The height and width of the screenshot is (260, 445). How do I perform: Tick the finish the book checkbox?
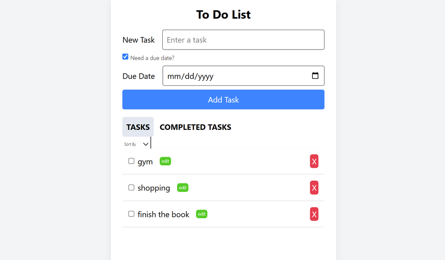131,214
